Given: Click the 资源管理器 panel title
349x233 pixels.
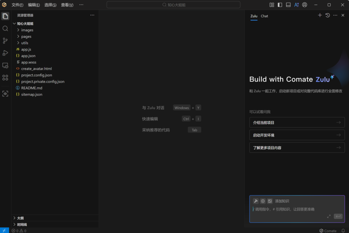Looking at the screenshot, I should pos(25,15).
